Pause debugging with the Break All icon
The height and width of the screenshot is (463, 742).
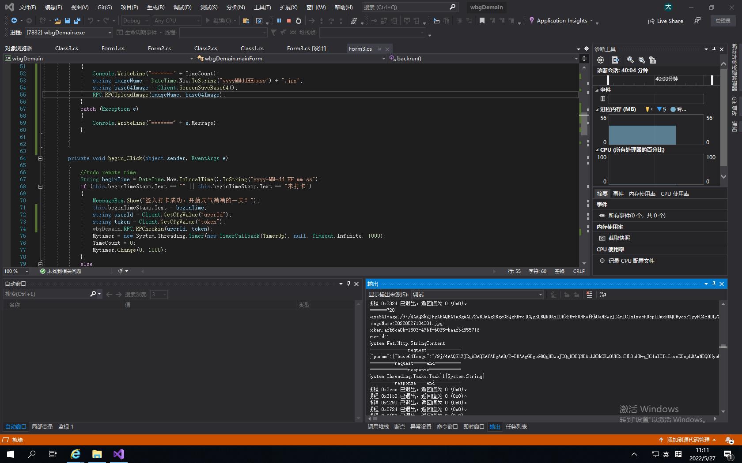click(x=279, y=21)
